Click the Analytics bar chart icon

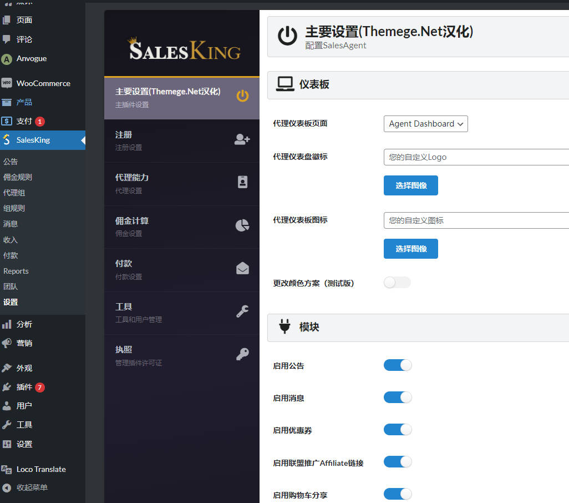pos(7,324)
